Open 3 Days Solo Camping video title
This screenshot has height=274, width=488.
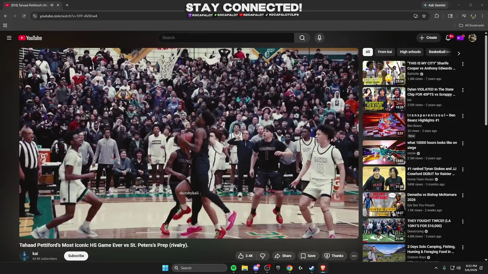(431, 249)
